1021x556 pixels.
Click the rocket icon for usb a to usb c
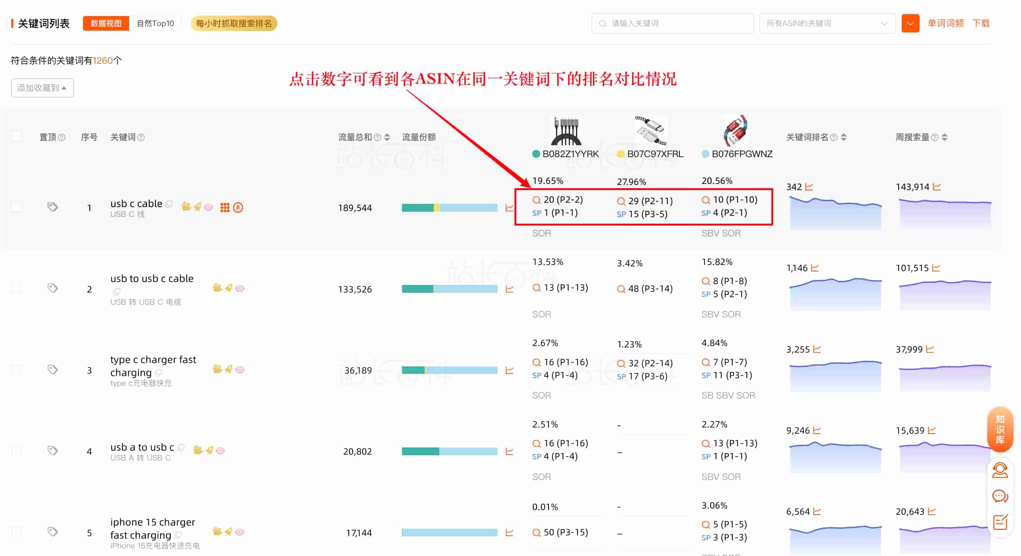[209, 450]
